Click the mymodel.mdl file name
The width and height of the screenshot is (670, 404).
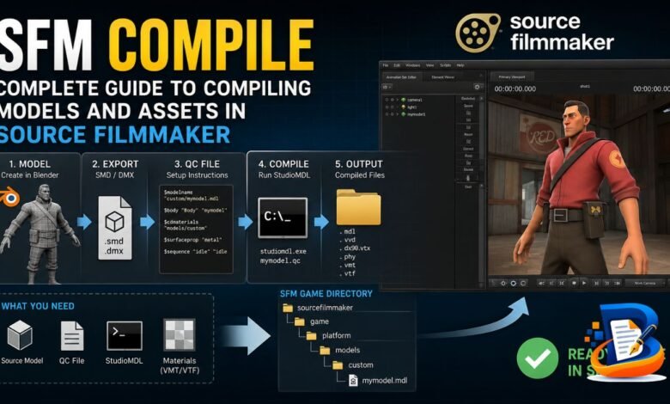tap(385, 381)
